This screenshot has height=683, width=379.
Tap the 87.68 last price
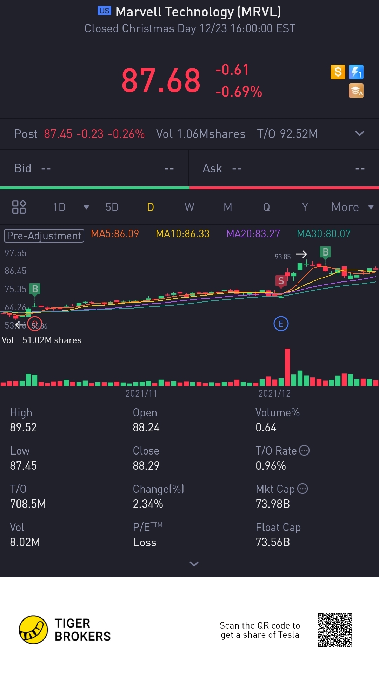click(x=161, y=81)
